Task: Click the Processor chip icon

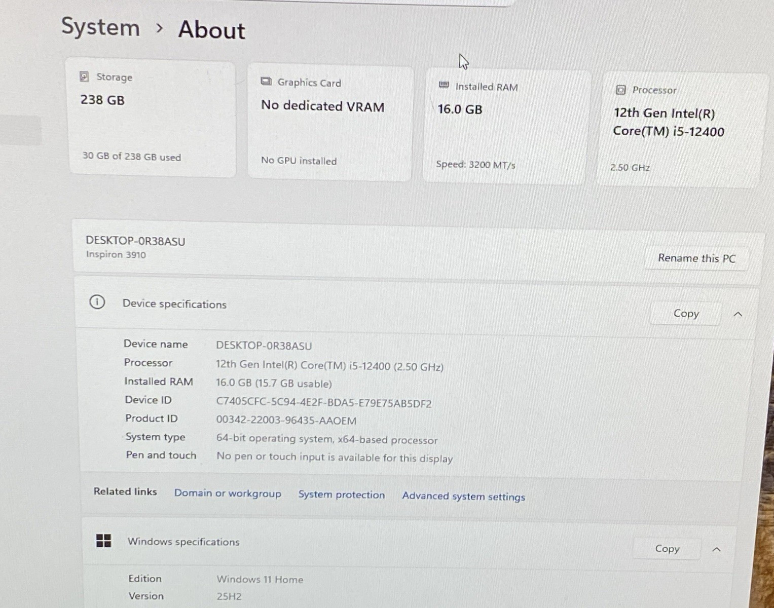Action: click(x=620, y=90)
